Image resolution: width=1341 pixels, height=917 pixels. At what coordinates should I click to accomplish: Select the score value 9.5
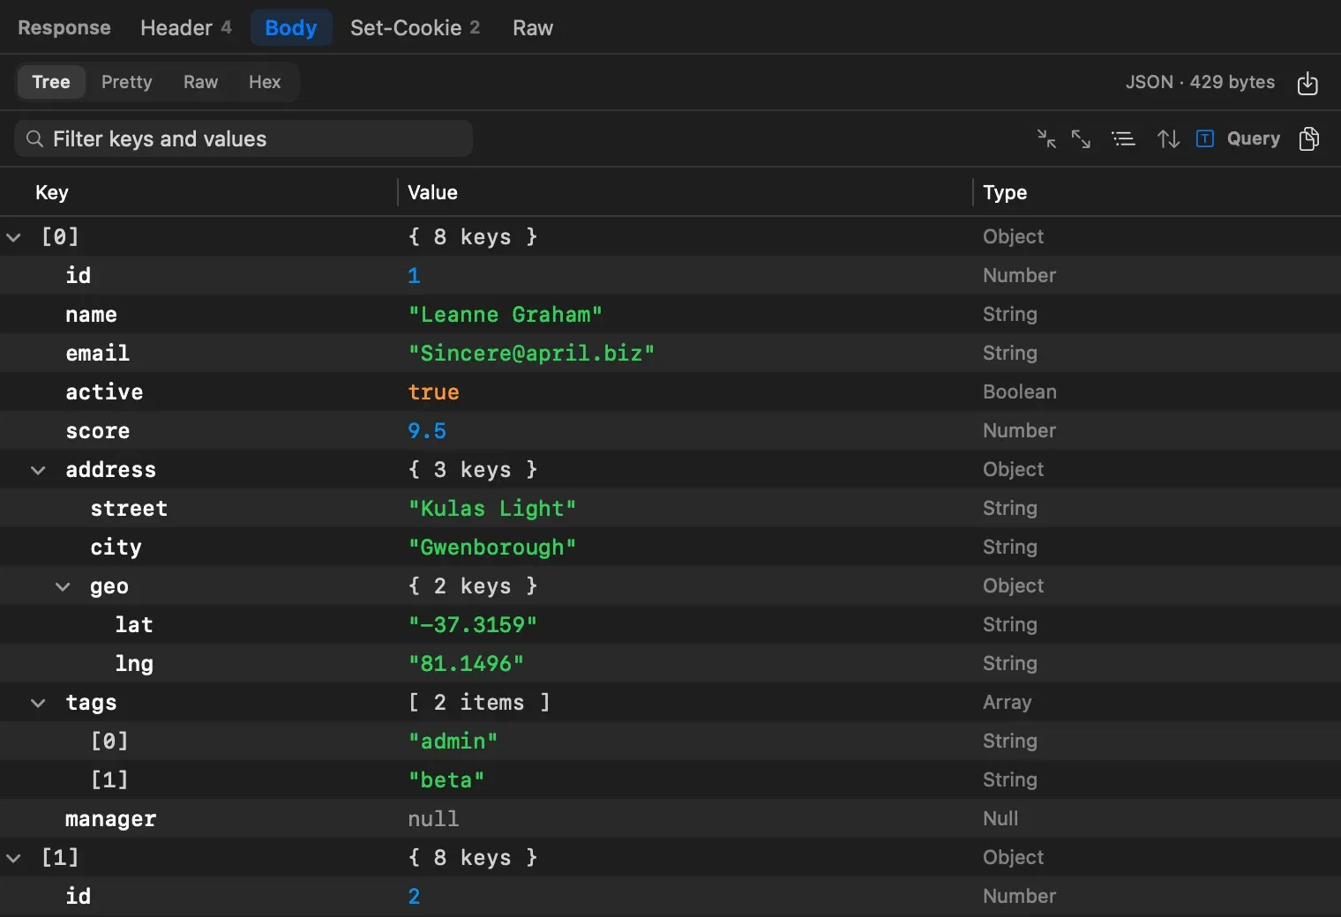[427, 431]
